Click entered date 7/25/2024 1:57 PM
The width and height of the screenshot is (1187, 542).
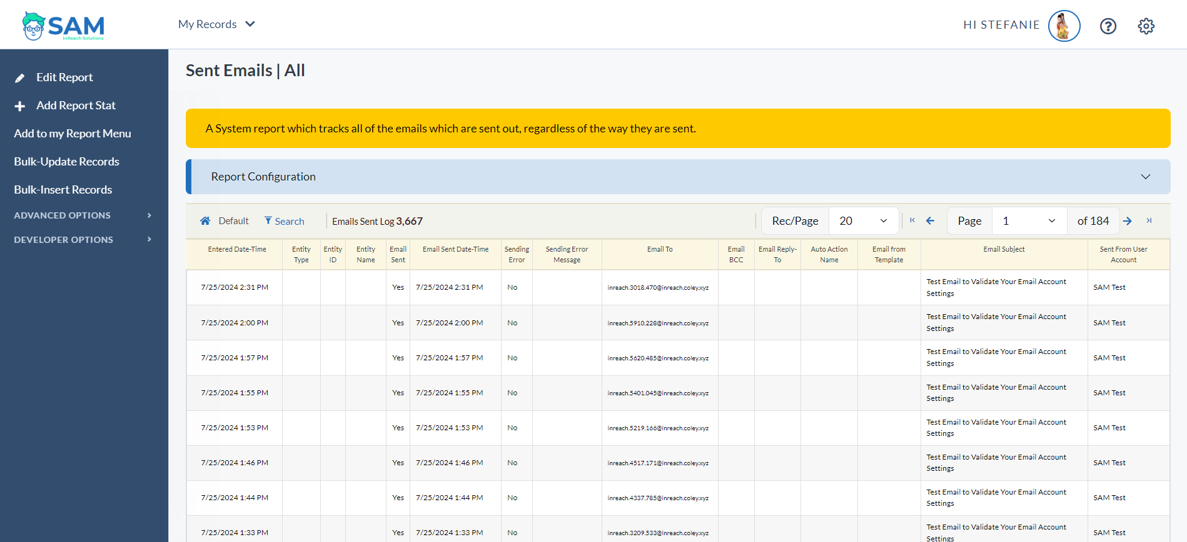coord(235,358)
